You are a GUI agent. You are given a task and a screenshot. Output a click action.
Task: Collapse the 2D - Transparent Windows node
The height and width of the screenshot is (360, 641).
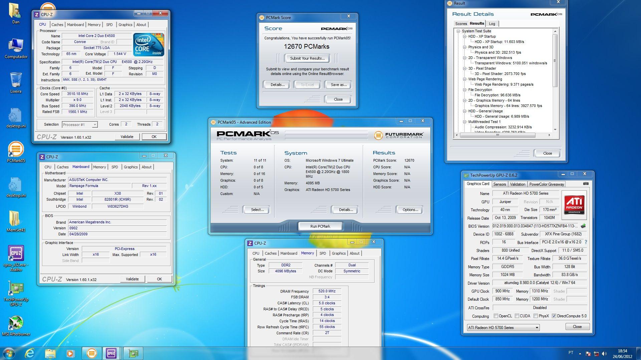[465, 58]
